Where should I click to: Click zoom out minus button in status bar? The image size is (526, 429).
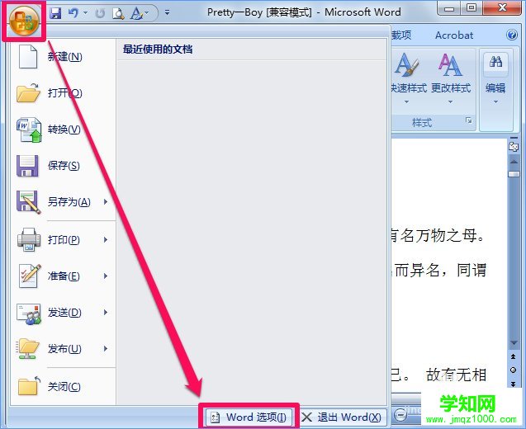tap(399, 415)
